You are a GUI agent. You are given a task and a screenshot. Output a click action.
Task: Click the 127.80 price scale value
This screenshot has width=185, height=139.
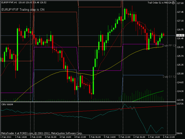click(x=180, y=3)
